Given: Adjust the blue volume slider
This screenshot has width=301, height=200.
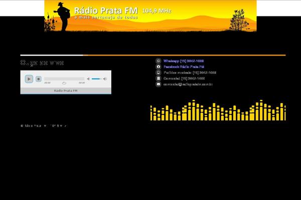Looking at the screenshot, I should [x=96, y=78].
